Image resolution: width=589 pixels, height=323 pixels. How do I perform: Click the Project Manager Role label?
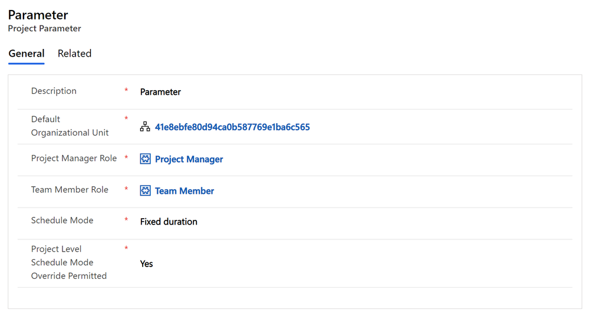[x=74, y=158]
